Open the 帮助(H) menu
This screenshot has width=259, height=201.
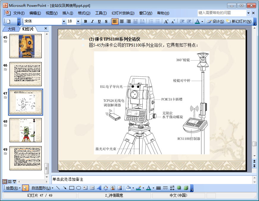click(x=163, y=13)
